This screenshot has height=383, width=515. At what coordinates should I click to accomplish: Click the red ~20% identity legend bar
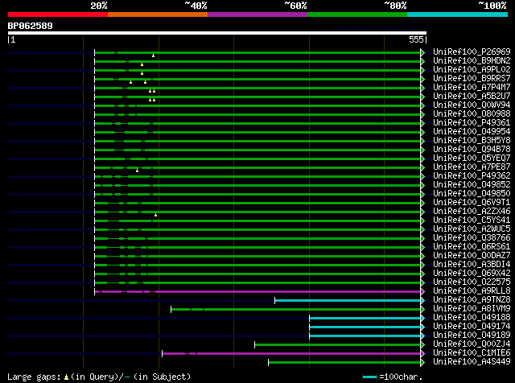pyautogui.click(x=58, y=14)
